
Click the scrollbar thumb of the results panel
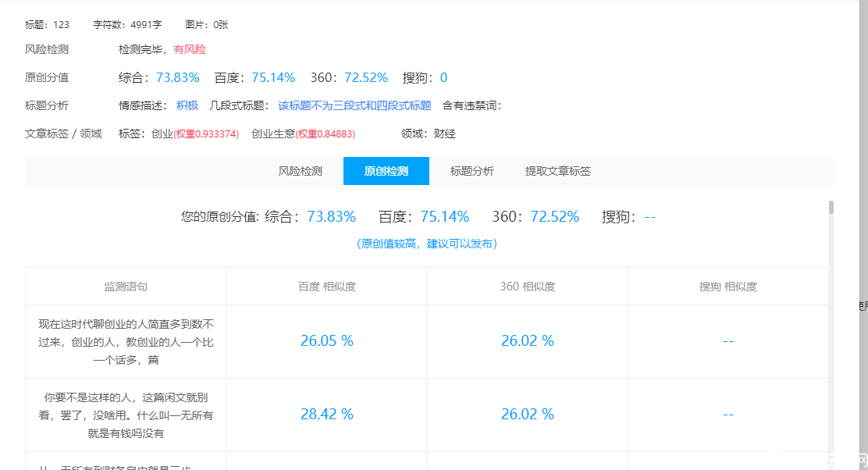pyautogui.click(x=831, y=207)
